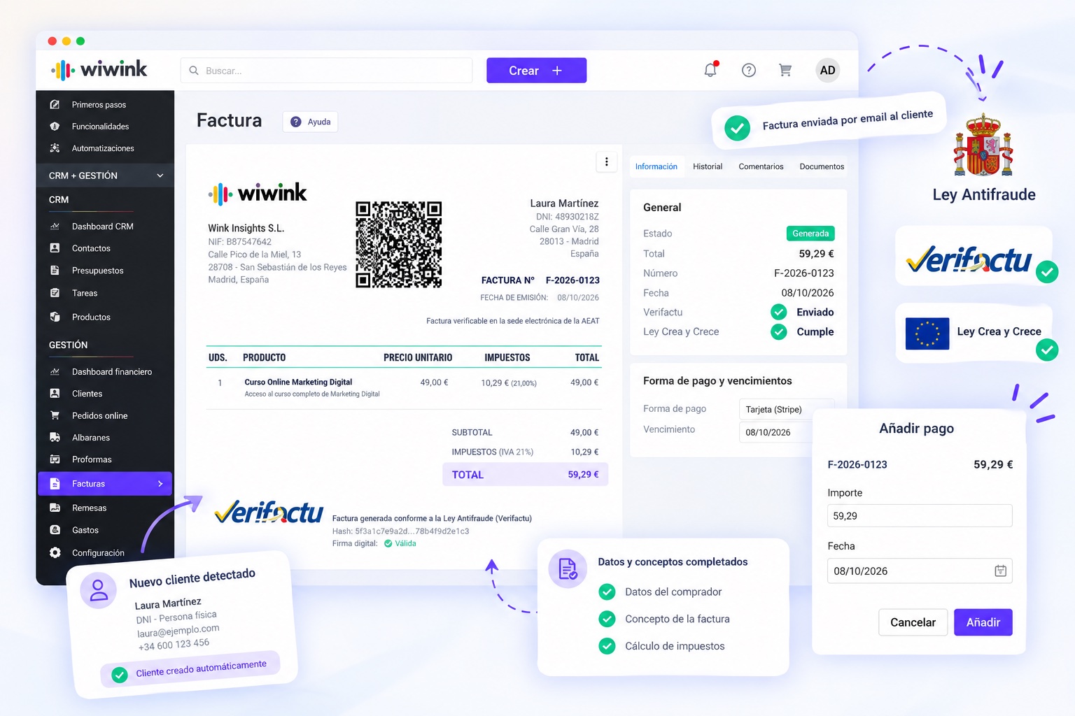This screenshot has height=716, width=1075.
Task: Open the Vencimiento date field
Action: pos(776,432)
